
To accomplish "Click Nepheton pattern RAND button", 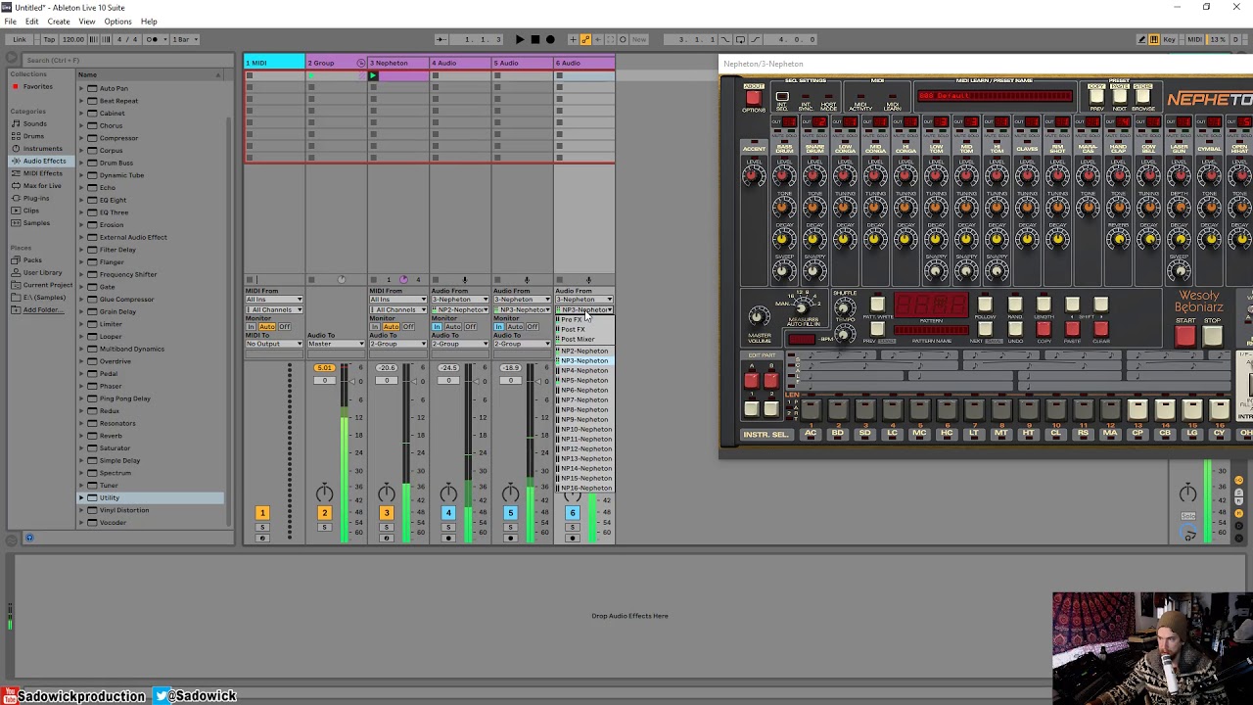I will click(1014, 305).
